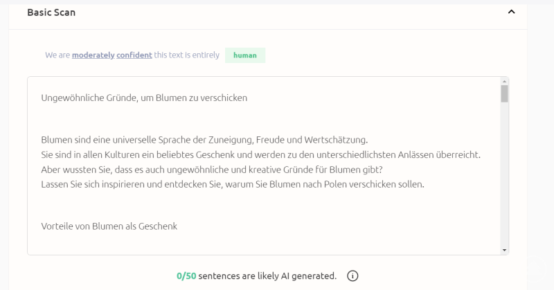Open the 'confident' underlined link

(134, 55)
